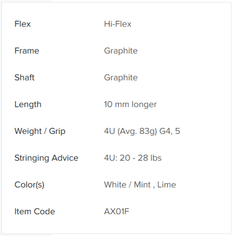The height and width of the screenshot is (236, 233).
Task: Select the 4U (Avg. 83g) G4, 5 value
Action: pos(142,131)
